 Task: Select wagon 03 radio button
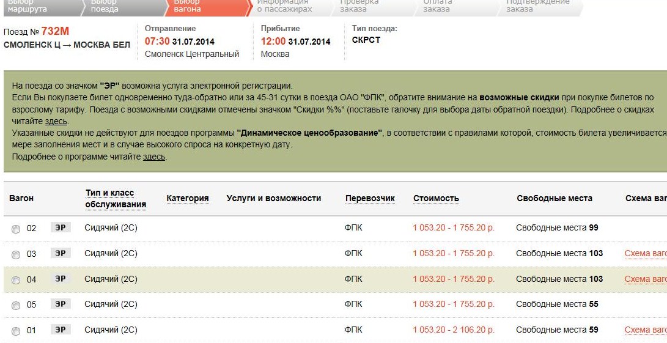pyautogui.click(x=16, y=254)
